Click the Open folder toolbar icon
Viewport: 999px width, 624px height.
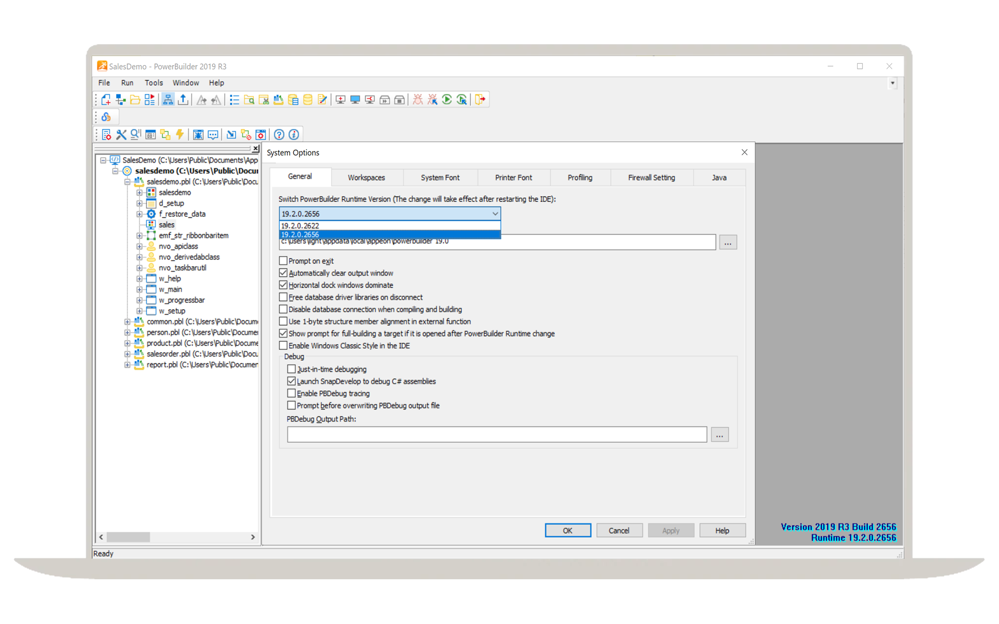tap(135, 100)
